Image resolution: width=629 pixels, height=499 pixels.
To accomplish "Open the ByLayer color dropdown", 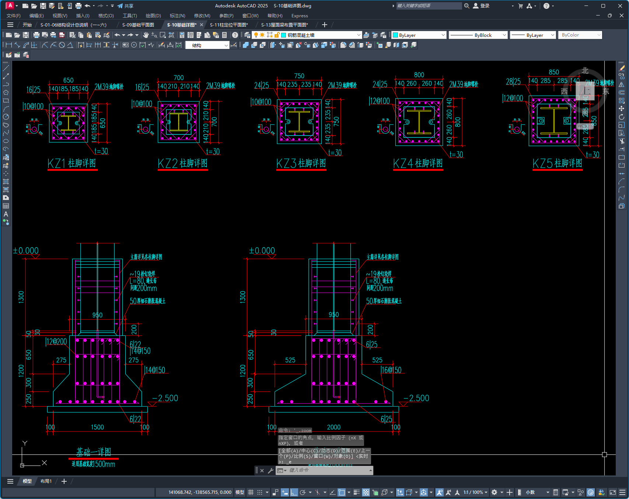I will coord(419,35).
